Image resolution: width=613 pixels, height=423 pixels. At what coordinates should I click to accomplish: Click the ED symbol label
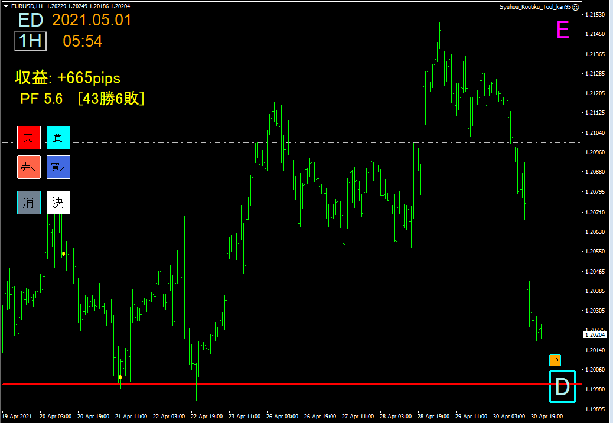click(31, 20)
